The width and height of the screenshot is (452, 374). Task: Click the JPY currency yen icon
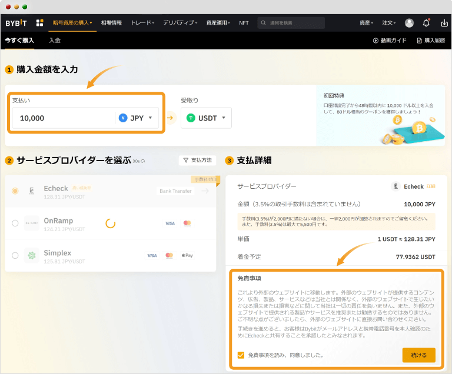click(123, 118)
